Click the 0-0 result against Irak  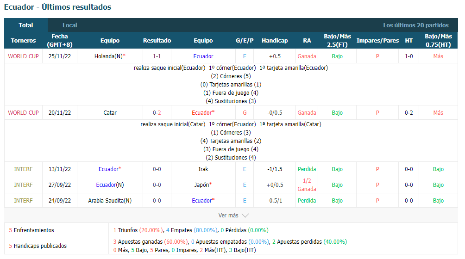157,169
